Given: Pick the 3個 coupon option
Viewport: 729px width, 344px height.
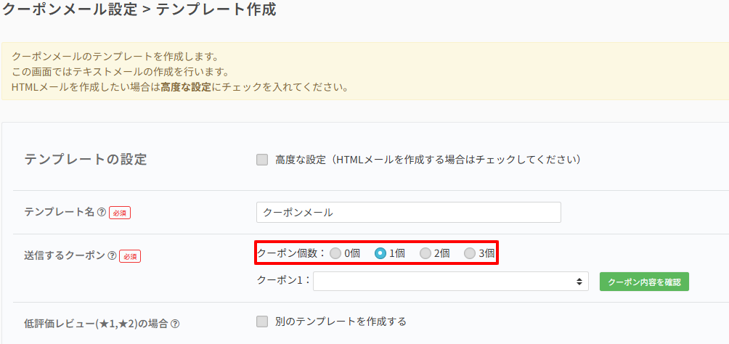Looking at the screenshot, I should [470, 253].
